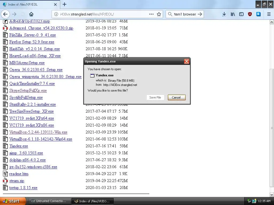Click HeavyLoad-x86-Setup_XP.exe link
This screenshot has width=274, height=205.
35,56
